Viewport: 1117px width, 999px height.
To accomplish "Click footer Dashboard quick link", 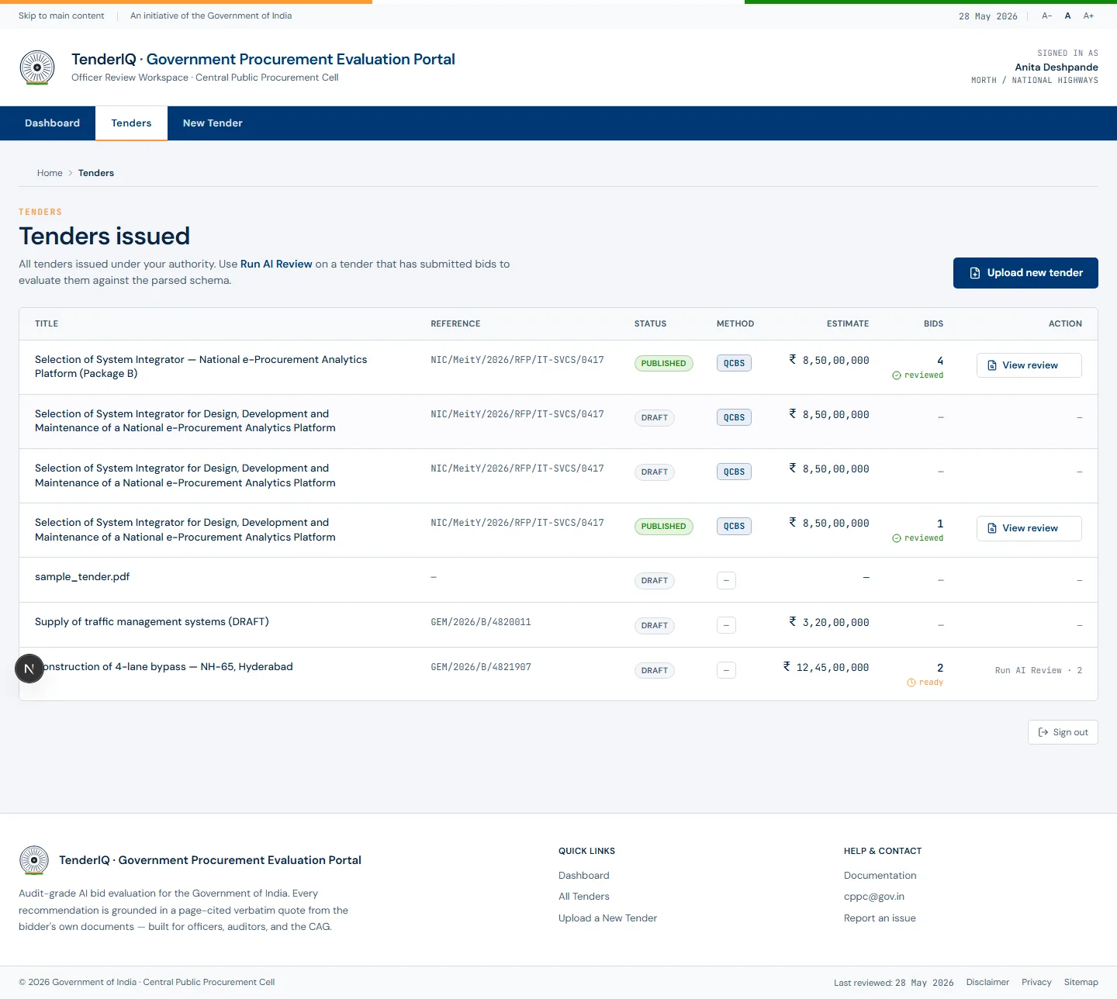I will pyautogui.click(x=584, y=876).
